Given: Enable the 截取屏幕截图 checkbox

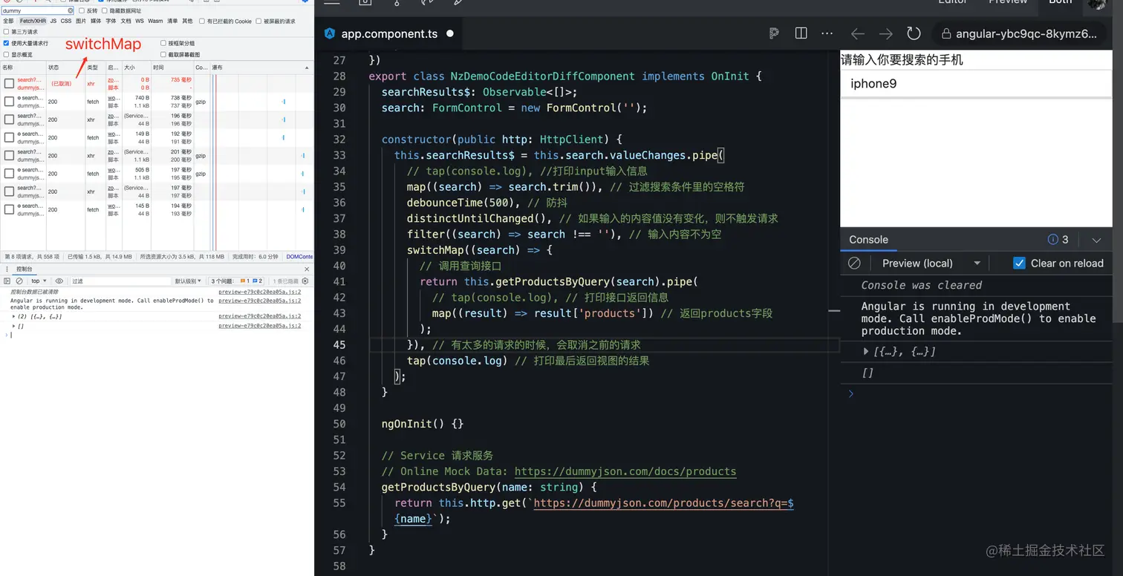Looking at the screenshot, I should (x=163, y=54).
